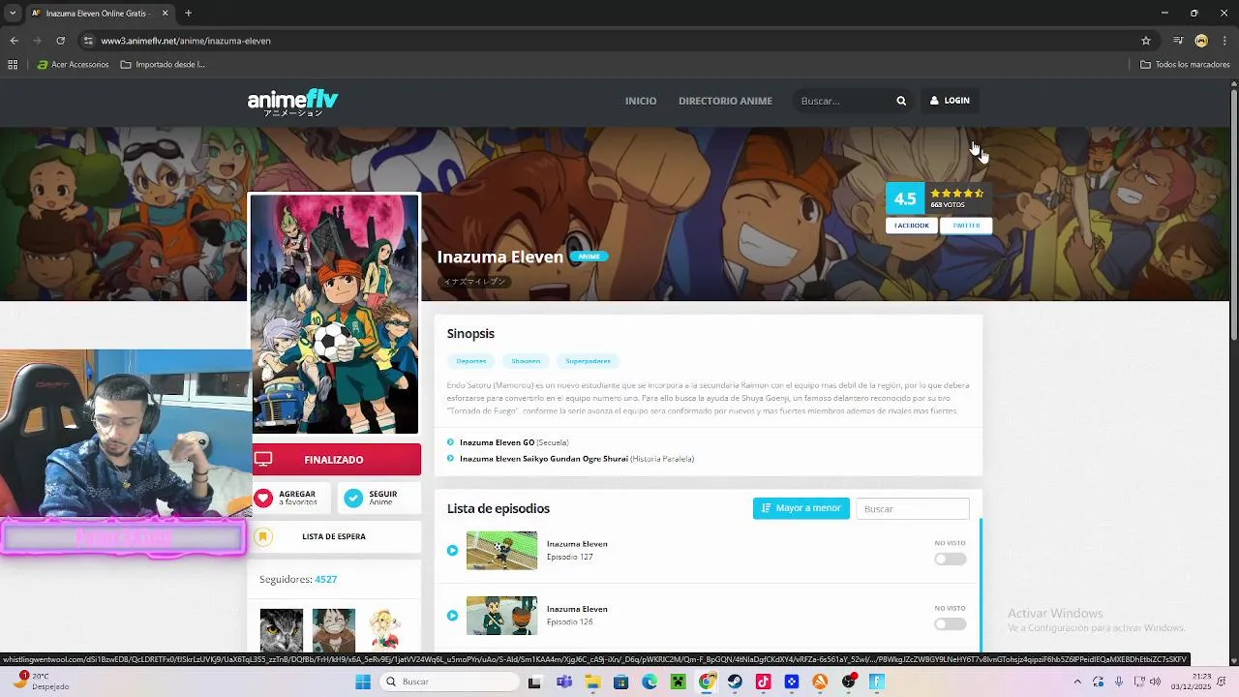Open the Chrome profile avatar

1201,41
